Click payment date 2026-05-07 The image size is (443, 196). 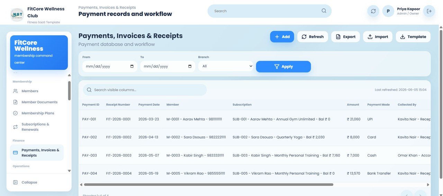pyautogui.click(x=149, y=155)
